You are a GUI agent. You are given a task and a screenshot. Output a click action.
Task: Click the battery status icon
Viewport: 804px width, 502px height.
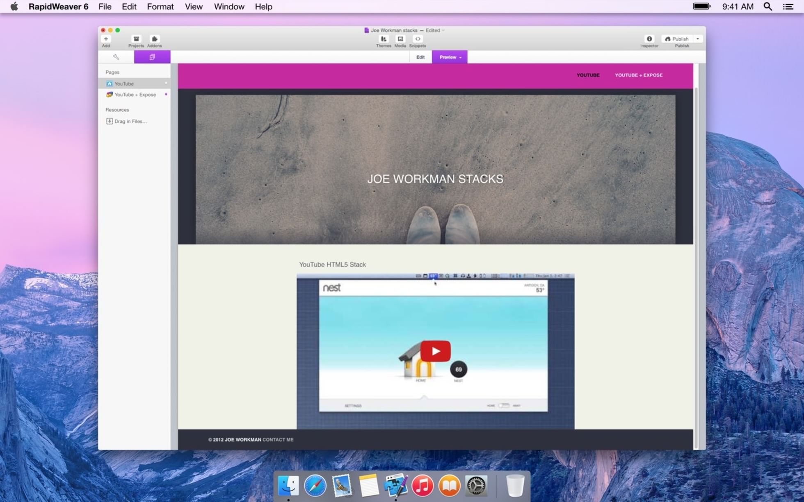tap(701, 6)
